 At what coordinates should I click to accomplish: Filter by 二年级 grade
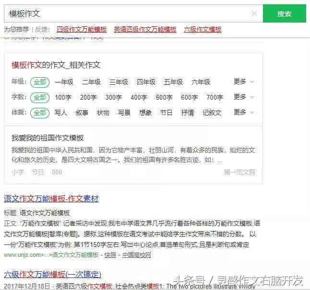(91, 82)
